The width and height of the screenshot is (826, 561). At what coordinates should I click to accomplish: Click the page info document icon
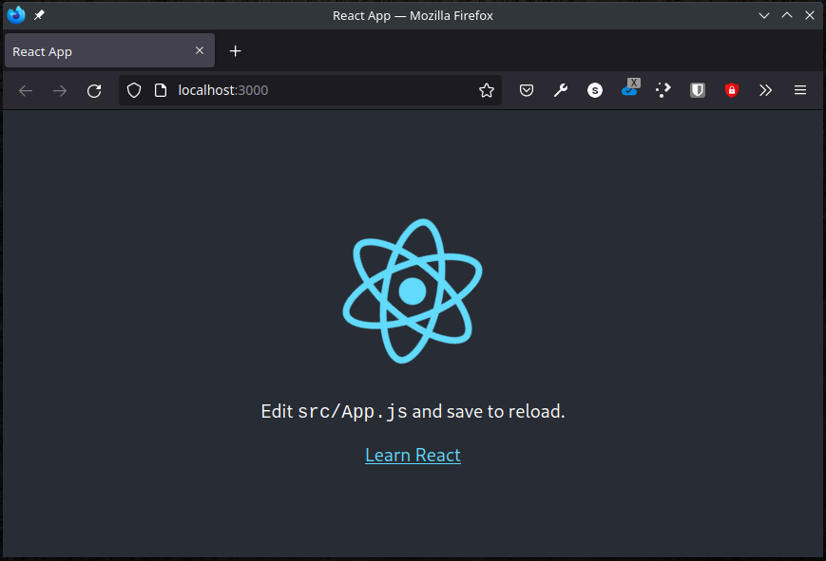(161, 90)
